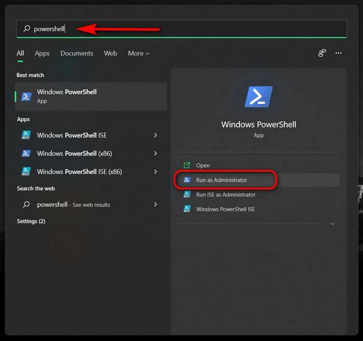This screenshot has width=363, height=341.
Task: Choose Run as Administrator
Action: (x=259, y=180)
